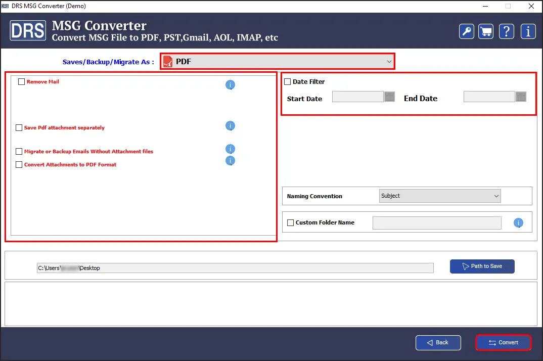Toggle Migrate or Backup Emails Without Attachment

click(19, 151)
